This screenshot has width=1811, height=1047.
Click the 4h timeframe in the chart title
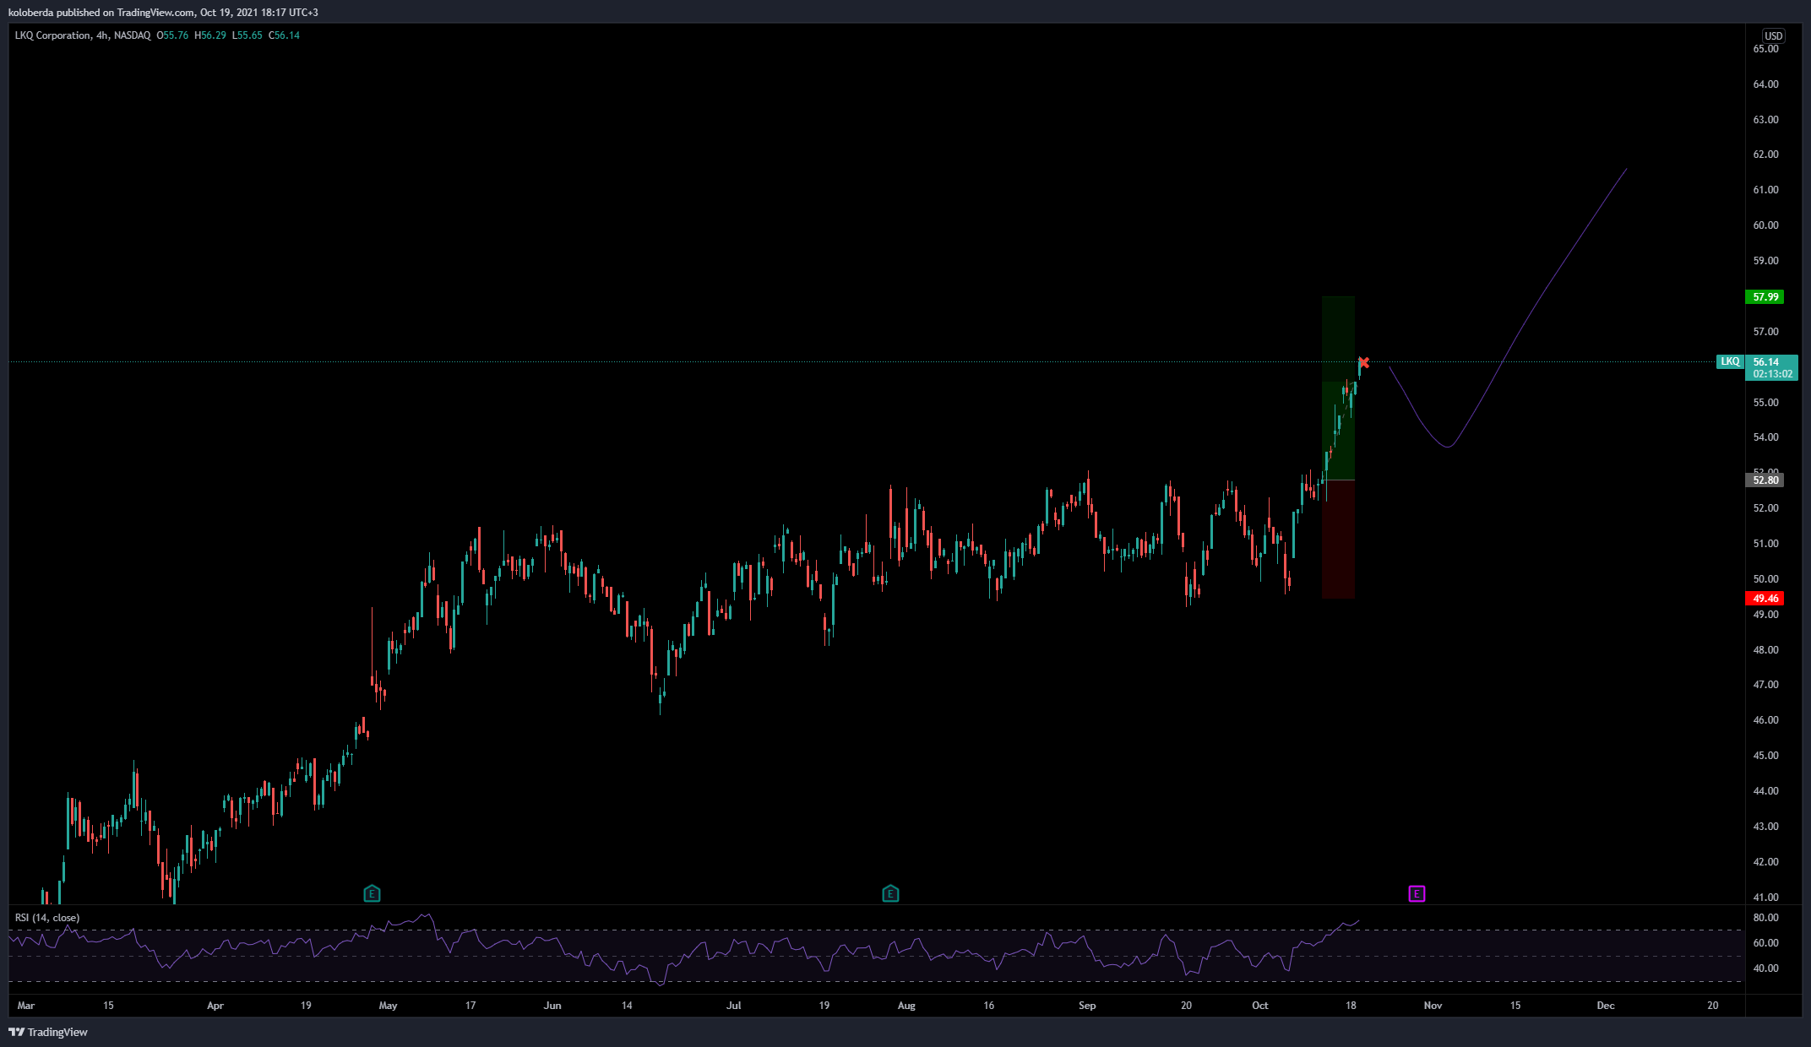point(102,35)
